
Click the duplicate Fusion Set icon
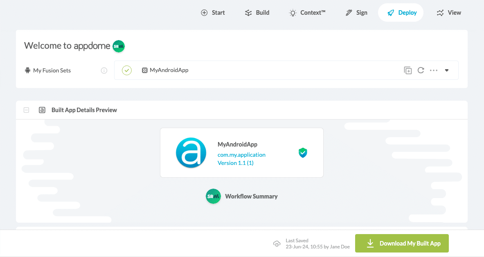click(407, 70)
